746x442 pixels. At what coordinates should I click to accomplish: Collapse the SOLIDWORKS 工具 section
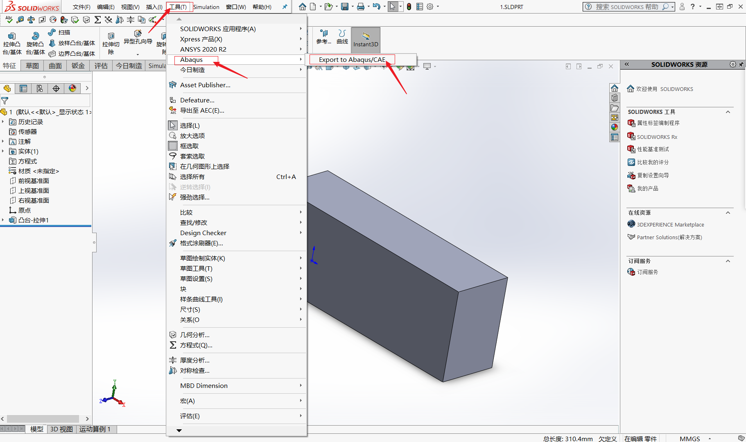[728, 112]
